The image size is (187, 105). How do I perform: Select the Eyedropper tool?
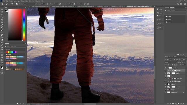coord(2,25)
